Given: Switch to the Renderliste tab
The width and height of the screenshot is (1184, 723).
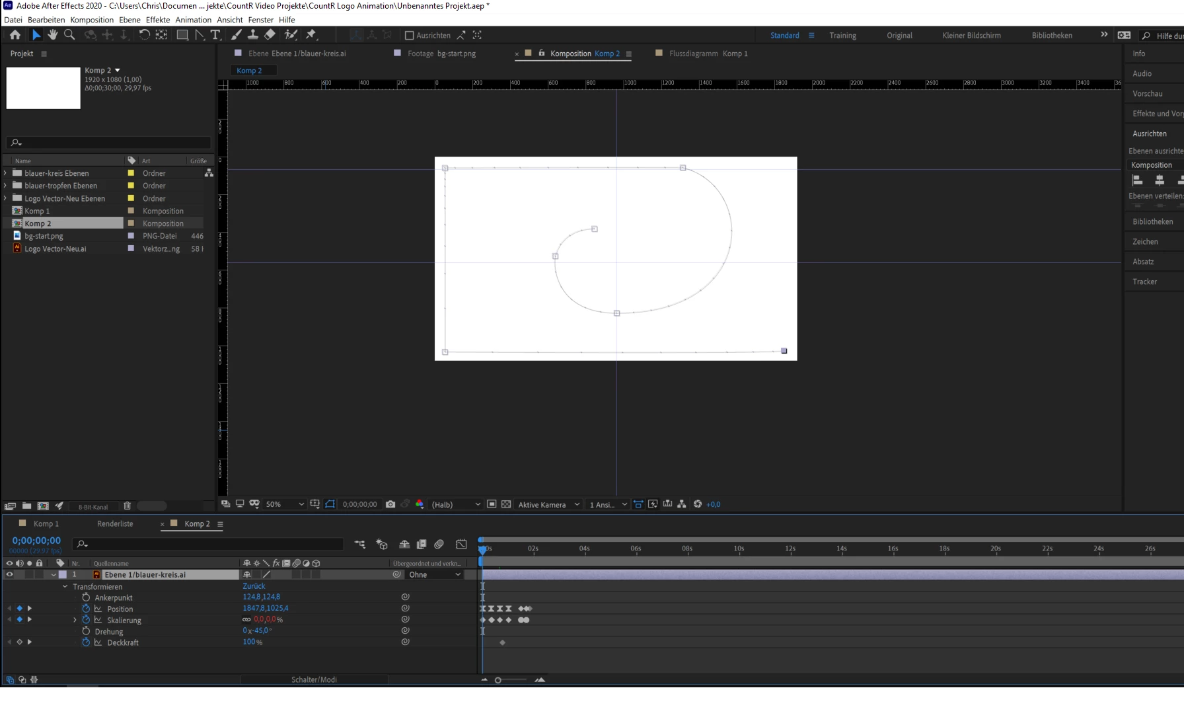Looking at the screenshot, I should tap(115, 524).
